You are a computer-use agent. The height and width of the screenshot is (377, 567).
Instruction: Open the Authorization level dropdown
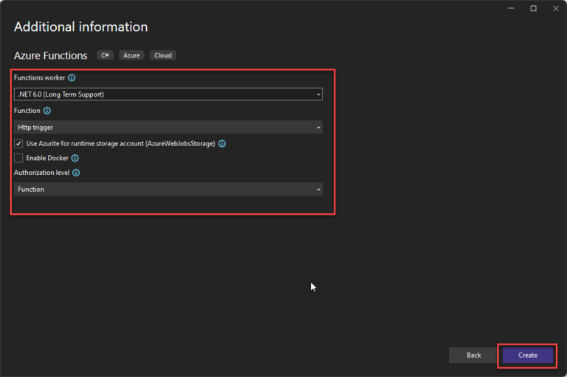click(168, 190)
